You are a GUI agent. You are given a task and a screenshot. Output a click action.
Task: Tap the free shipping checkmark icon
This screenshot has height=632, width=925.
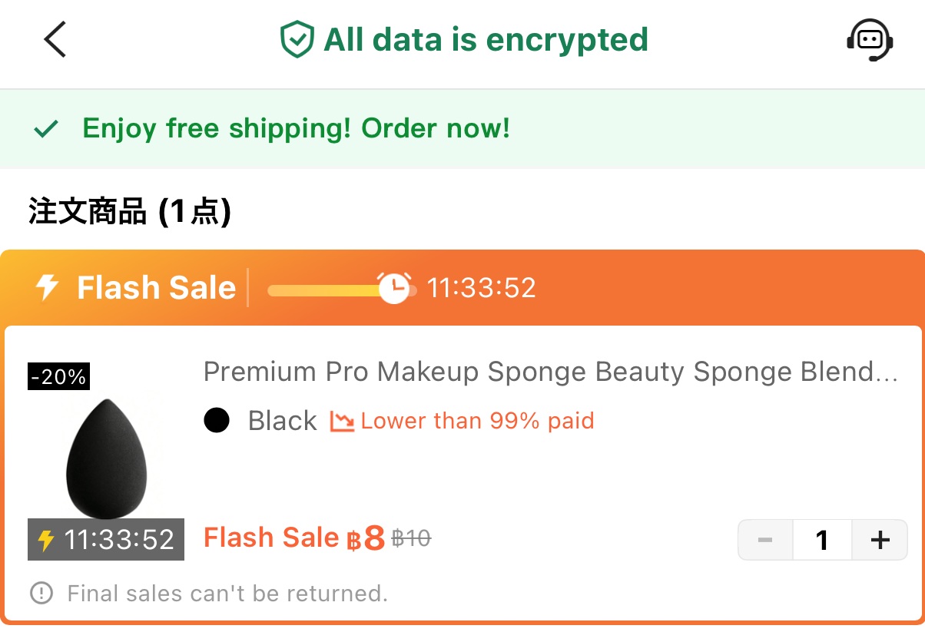46,129
